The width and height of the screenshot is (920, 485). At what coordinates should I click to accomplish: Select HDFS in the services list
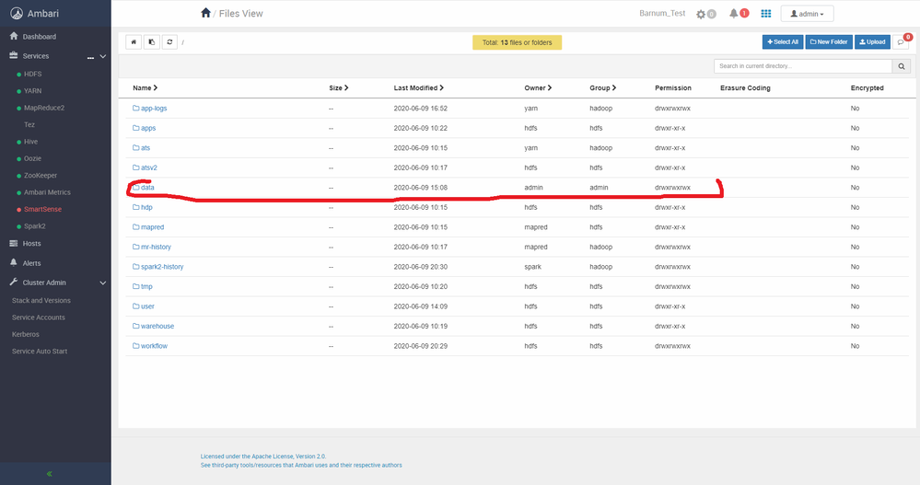coord(32,74)
